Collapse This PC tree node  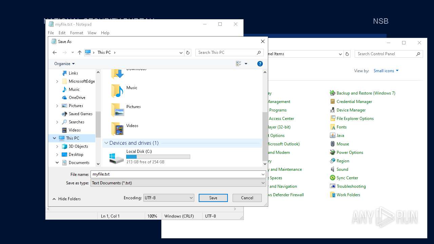[x=55, y=138]
